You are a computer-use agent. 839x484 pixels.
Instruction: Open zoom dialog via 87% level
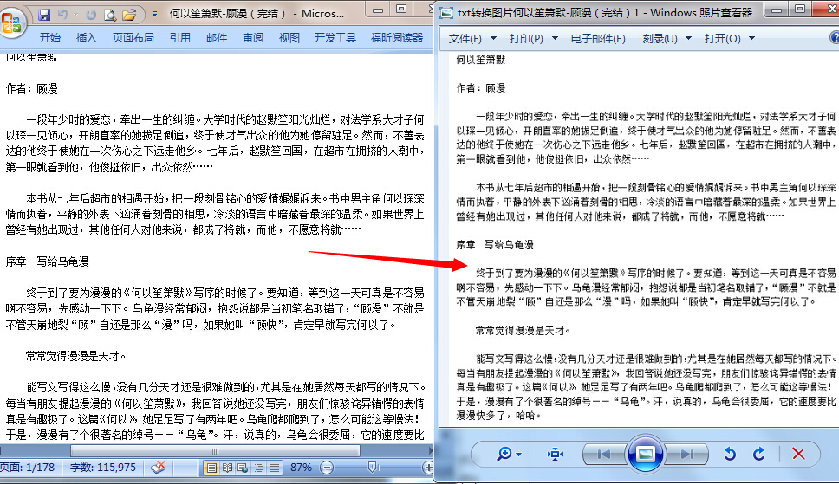(301, 468)
